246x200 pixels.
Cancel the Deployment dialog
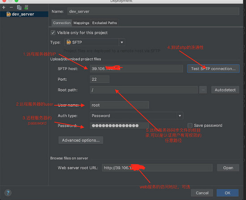[x=202, y=193]
